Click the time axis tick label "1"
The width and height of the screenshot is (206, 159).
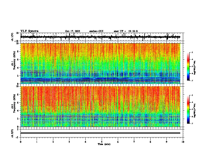37,142
